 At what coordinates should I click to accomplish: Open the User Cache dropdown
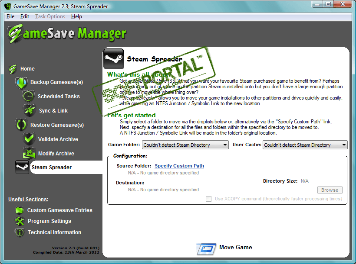click(305, 145)
